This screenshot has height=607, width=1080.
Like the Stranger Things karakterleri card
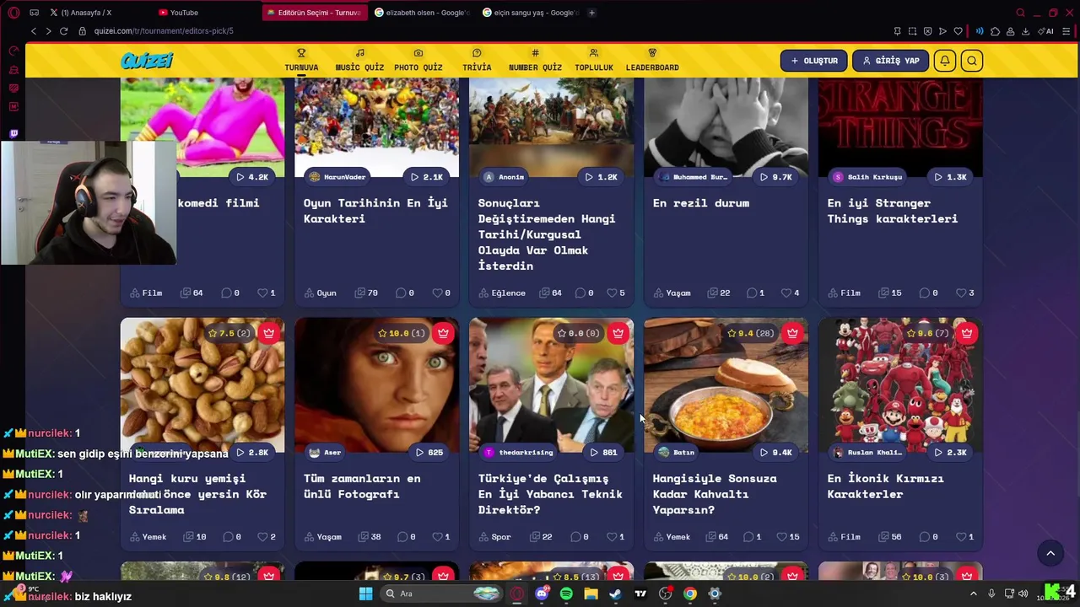coord(965,293)
